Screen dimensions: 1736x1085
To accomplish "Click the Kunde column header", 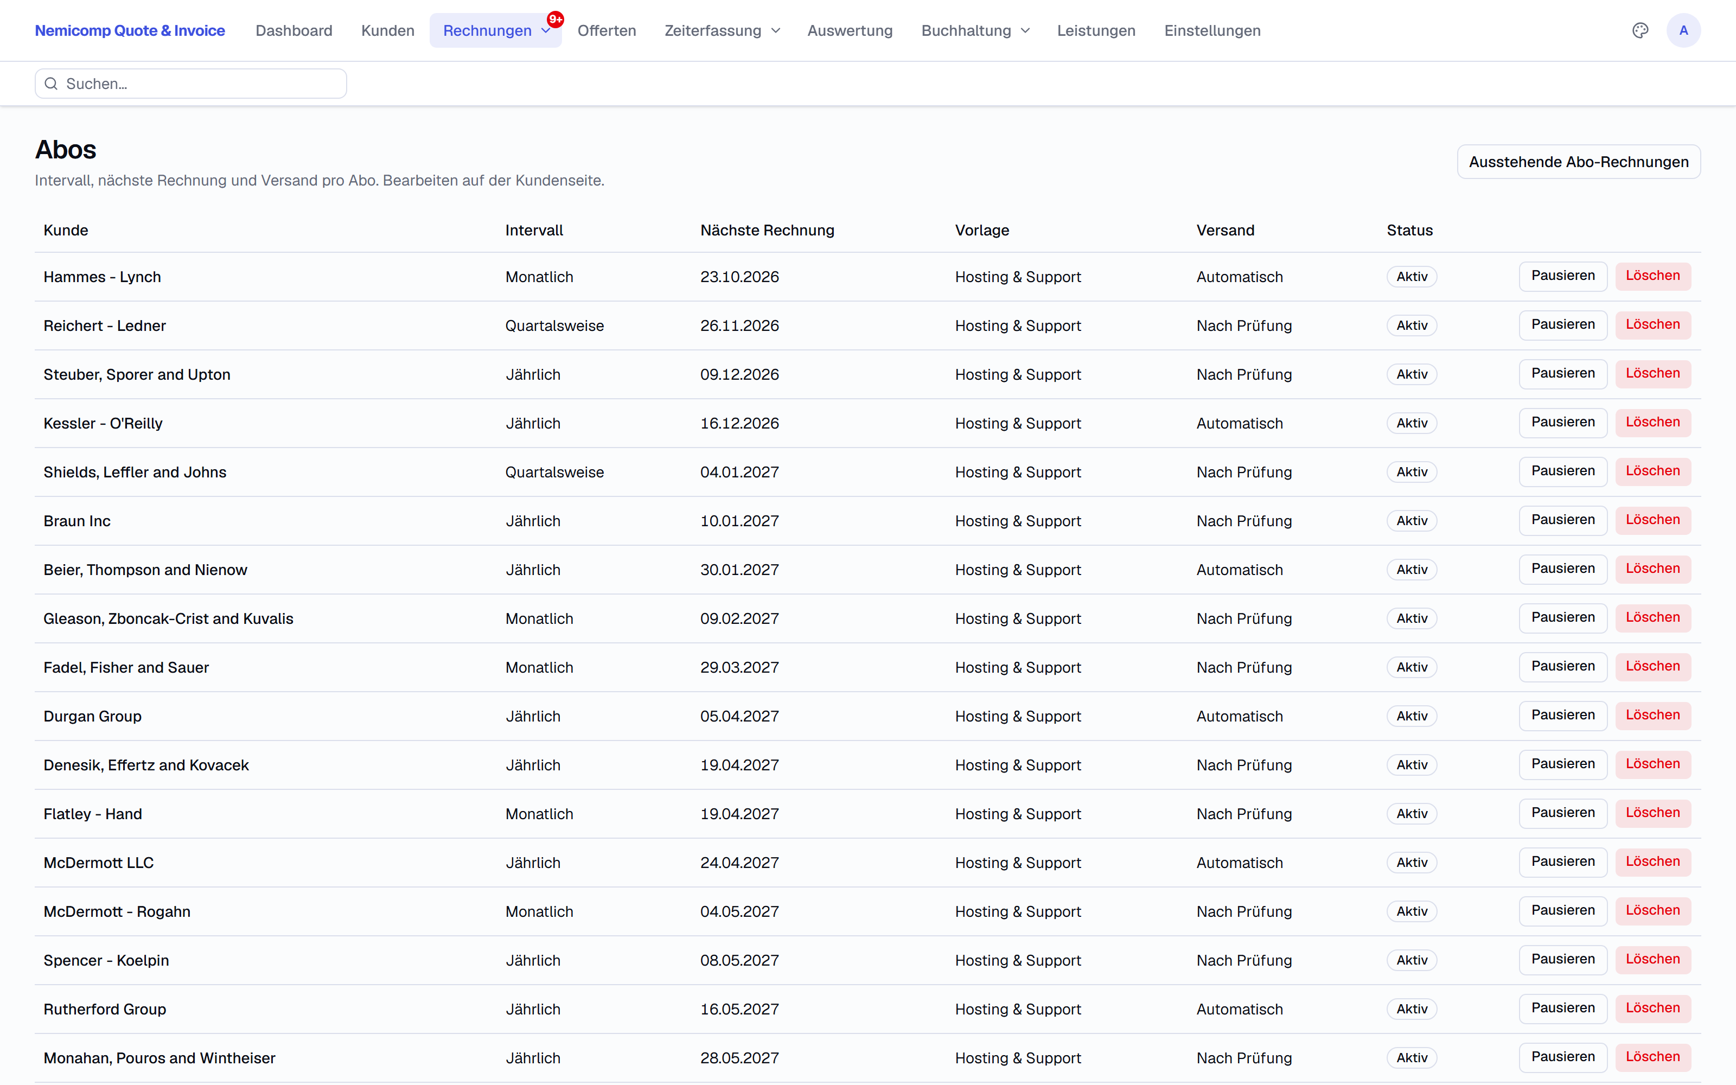I will pyautogui.click(x=66, y=231).
